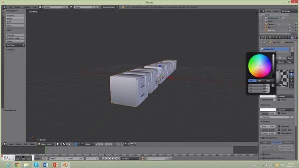Image resolution: width=299 pixels, height=168 pixels.
Task: Enable the Subsurface Scattering checkbox
Action: click(x=263, y=158)
